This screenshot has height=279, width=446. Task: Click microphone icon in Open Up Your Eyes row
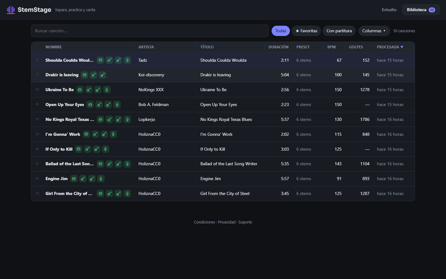[117, 105]
